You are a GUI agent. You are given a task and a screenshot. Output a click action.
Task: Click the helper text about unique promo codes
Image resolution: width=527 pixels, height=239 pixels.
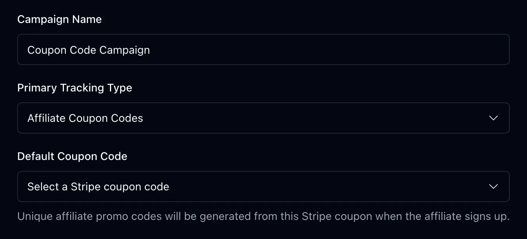263,216
